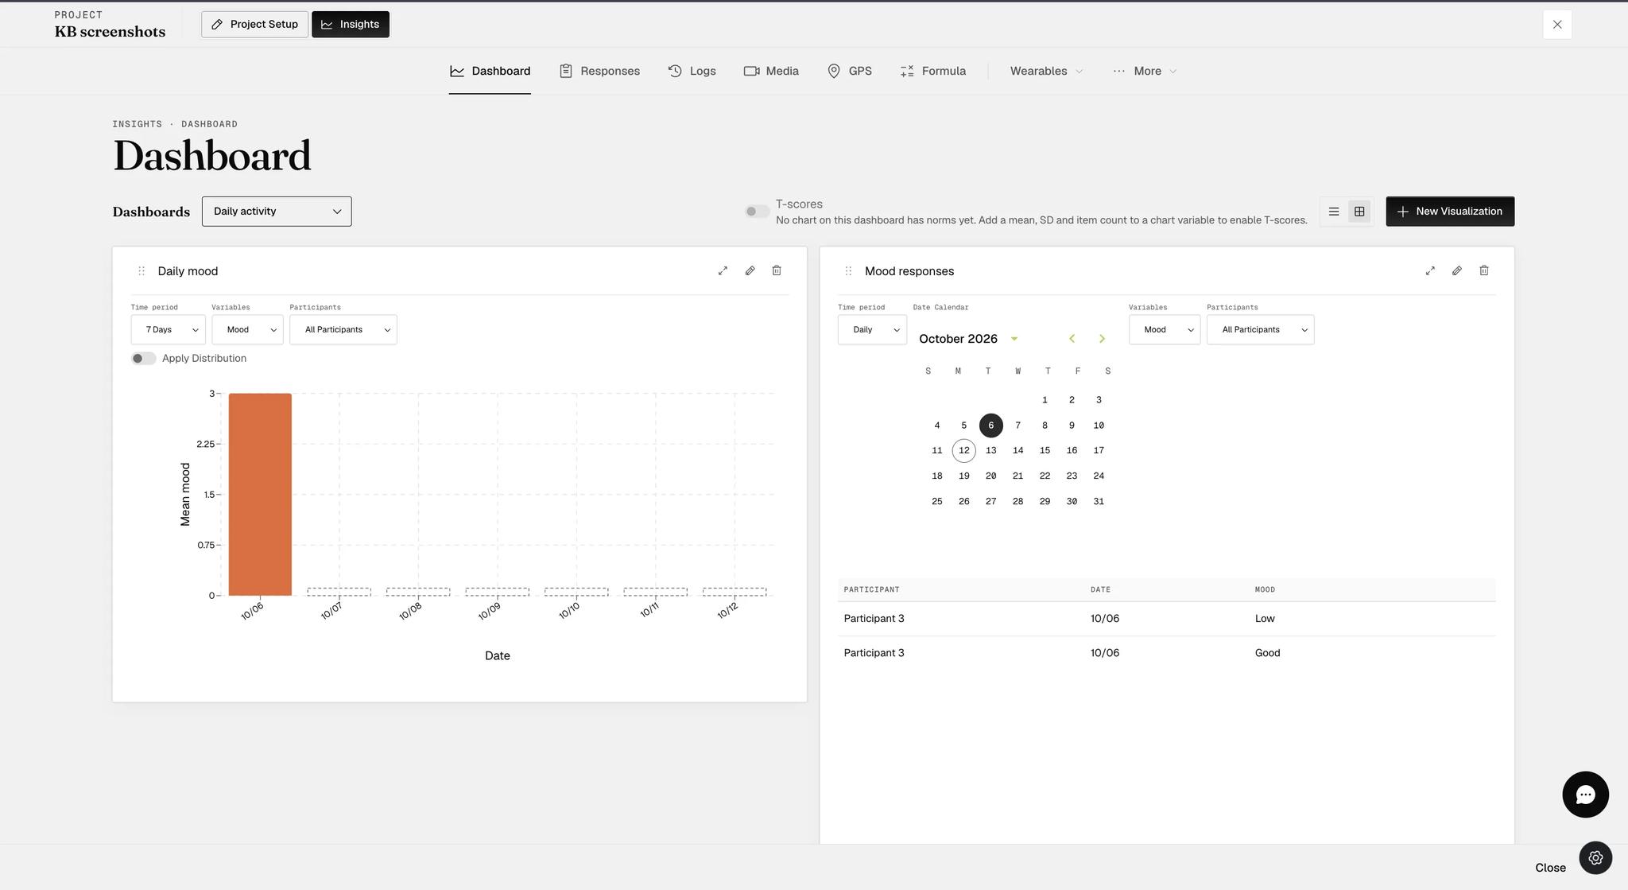Delete the Mood responses card

pyautogui.click(x=1484, y=271)
